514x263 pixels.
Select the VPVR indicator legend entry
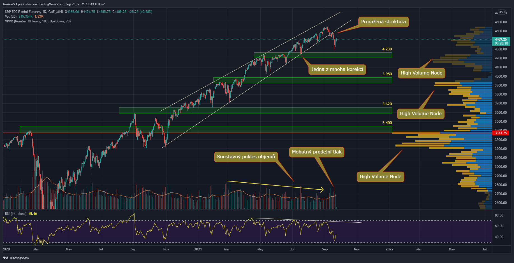(x=38, y=21)
